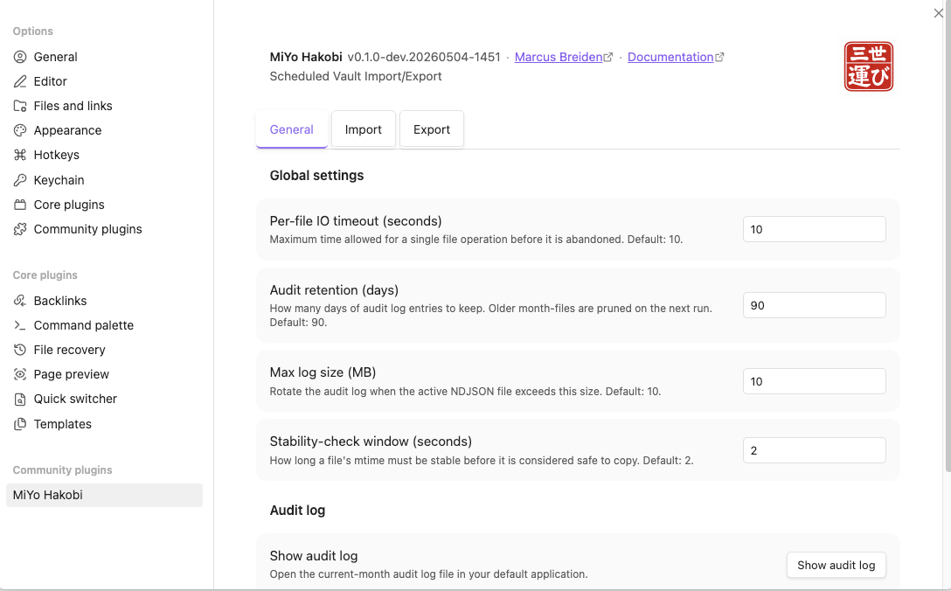This screenshot has height=591, width=951.
Task: Click the File recovery clock icon
Action: tap(20, 350)
